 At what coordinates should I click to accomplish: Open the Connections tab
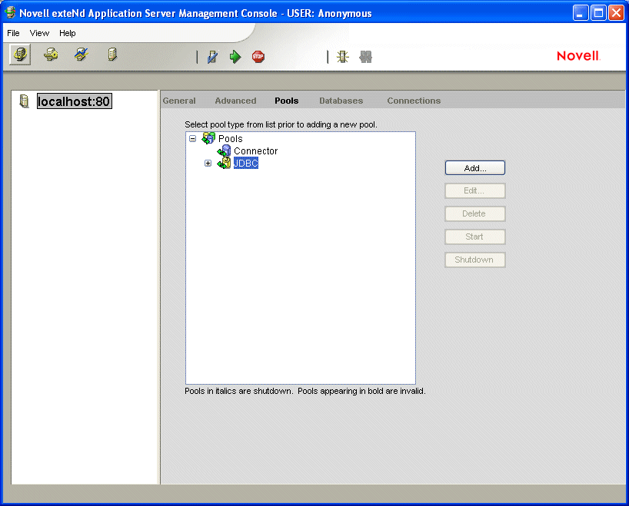coord(414,101)
